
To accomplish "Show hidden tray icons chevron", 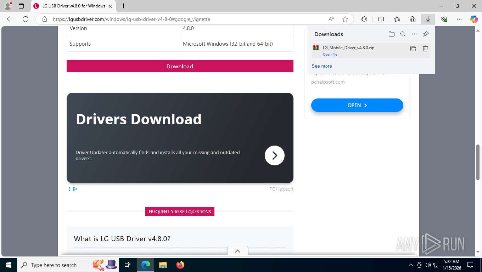I will (x=411, y=265).
